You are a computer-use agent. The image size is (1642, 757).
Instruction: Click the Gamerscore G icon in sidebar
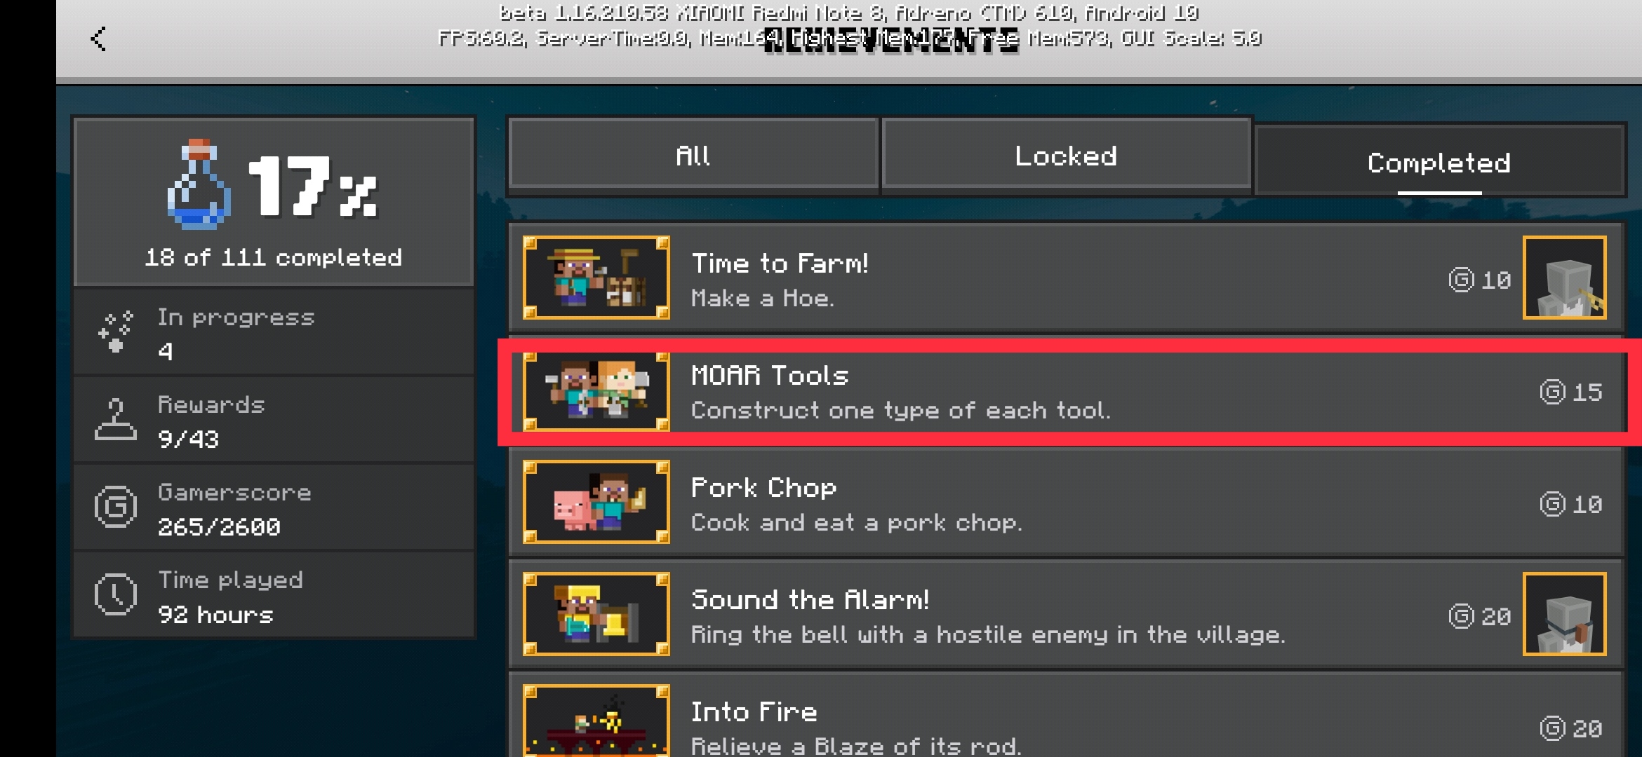pos(116,506)
